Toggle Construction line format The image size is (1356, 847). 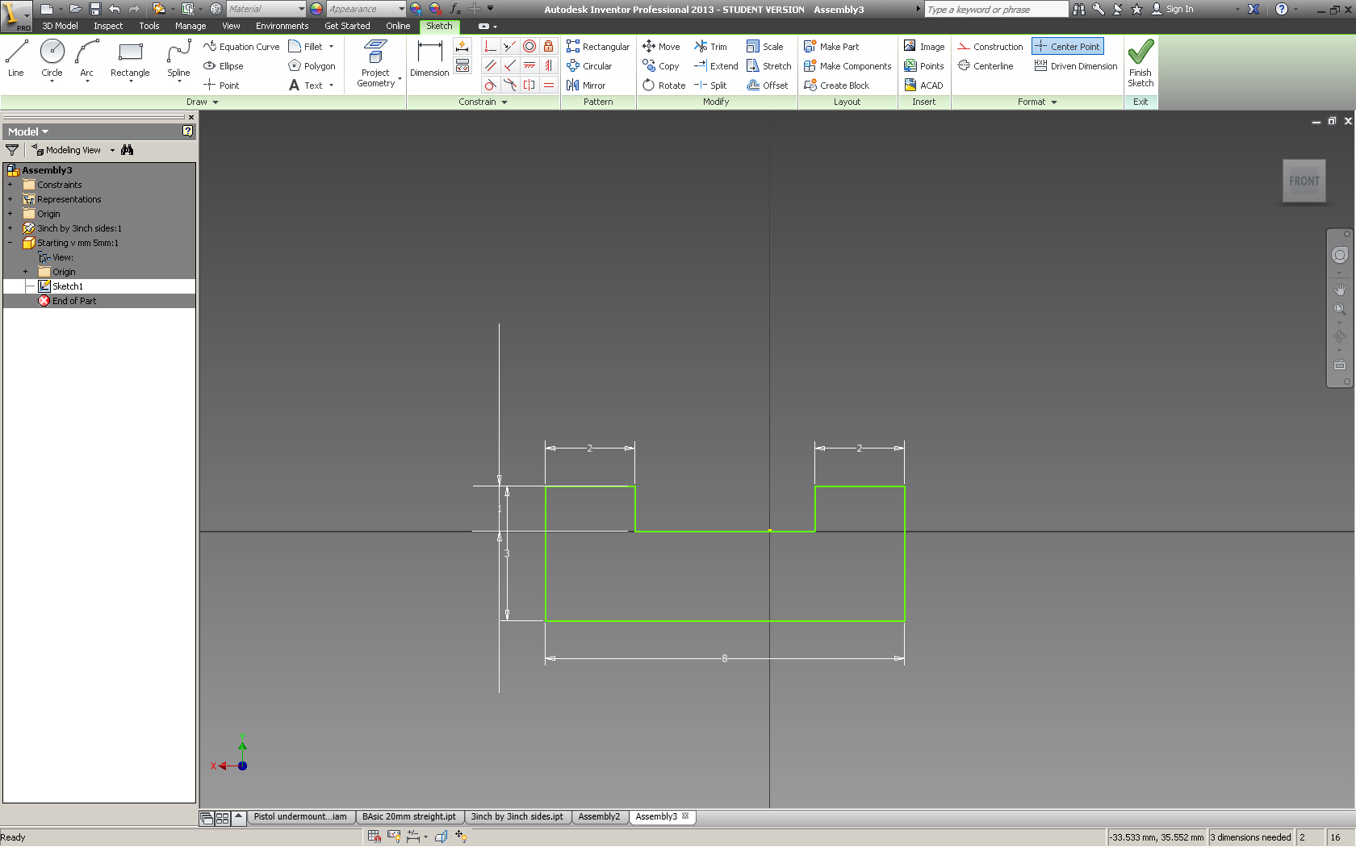tap(990, 47)
